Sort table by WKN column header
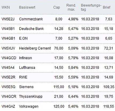 (x=6, y=7)
